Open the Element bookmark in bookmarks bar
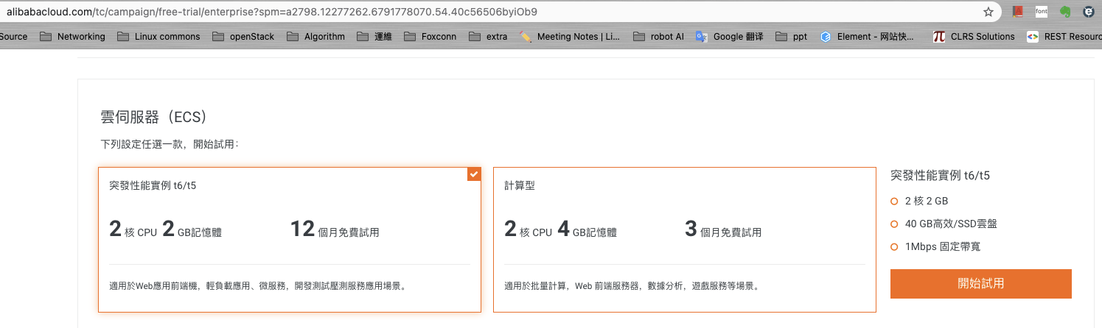 tap(826, 37)
